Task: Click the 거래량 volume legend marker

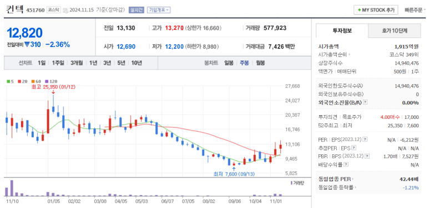Action: click(x=291, y=183)
